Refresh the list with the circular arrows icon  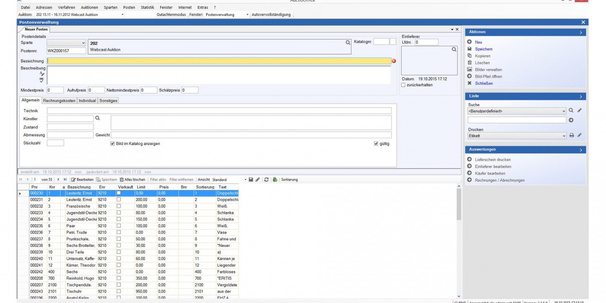(266, 180)
